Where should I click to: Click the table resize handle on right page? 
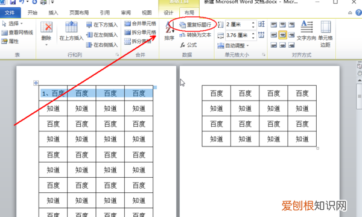click(318, 148)
